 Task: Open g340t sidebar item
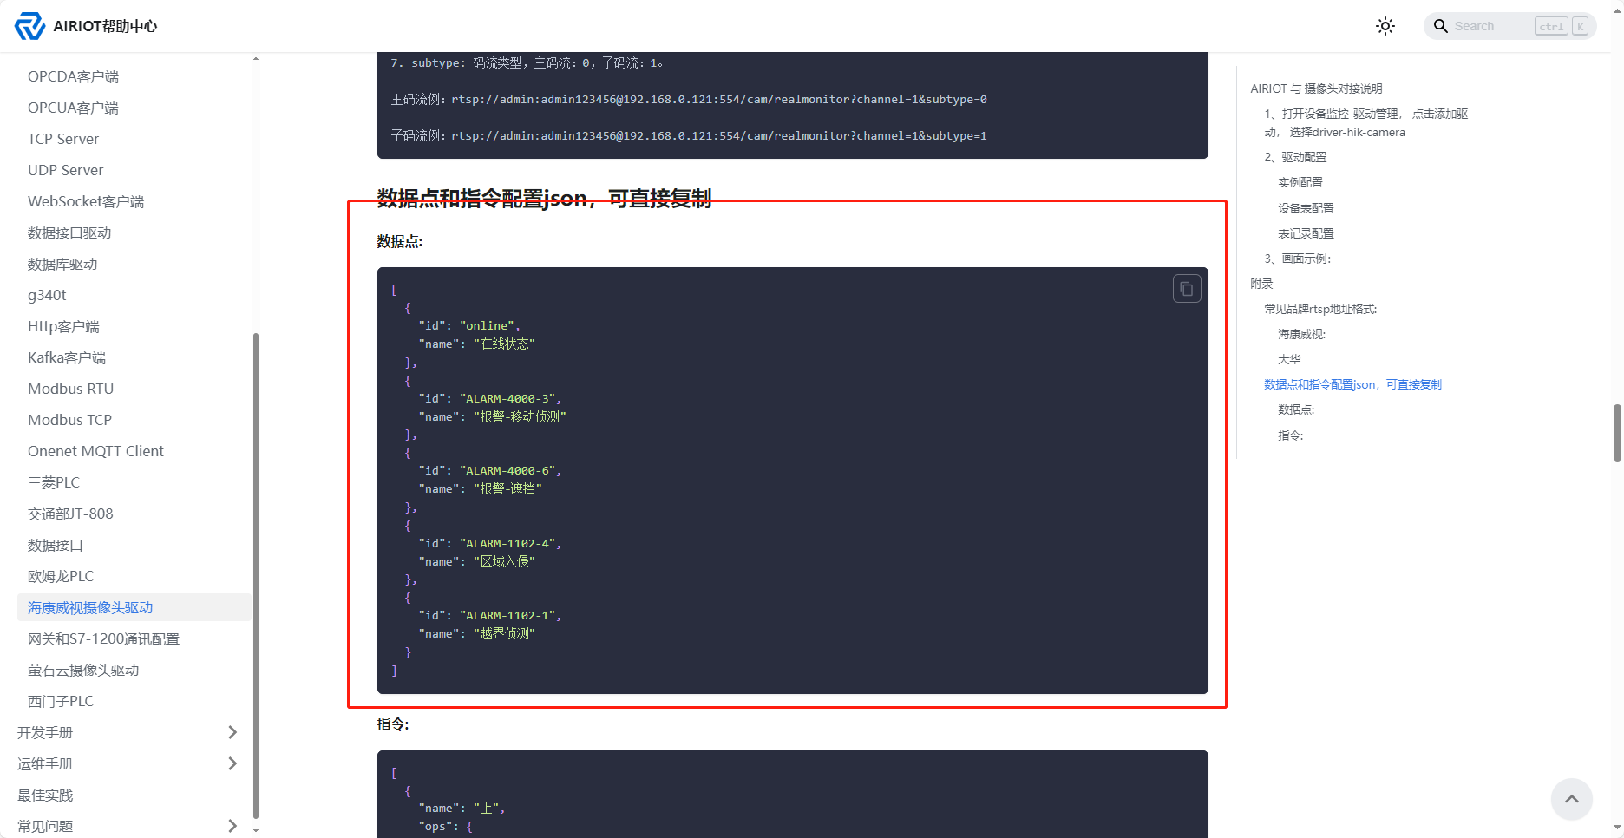tap(47, 295)
